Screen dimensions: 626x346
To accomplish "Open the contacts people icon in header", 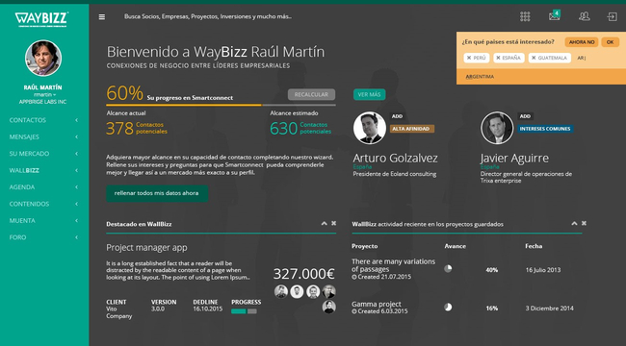I will tap(584, 16).
